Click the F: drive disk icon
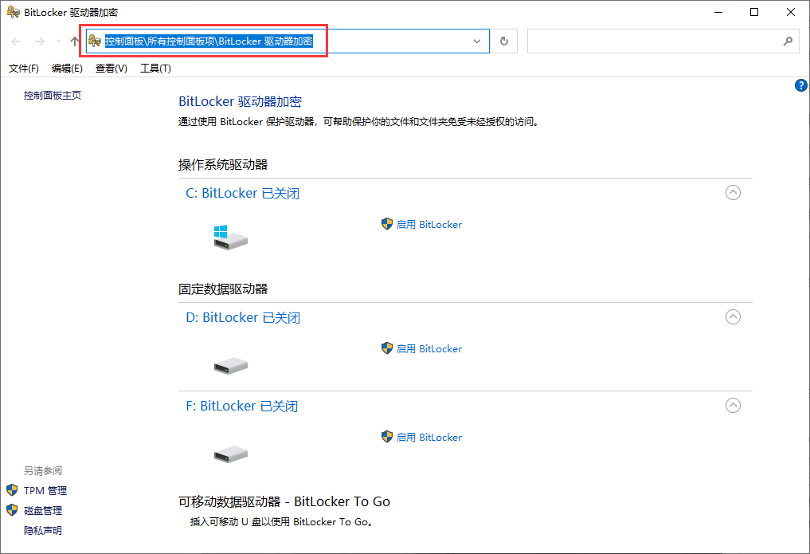 click(x=230, y=454)
